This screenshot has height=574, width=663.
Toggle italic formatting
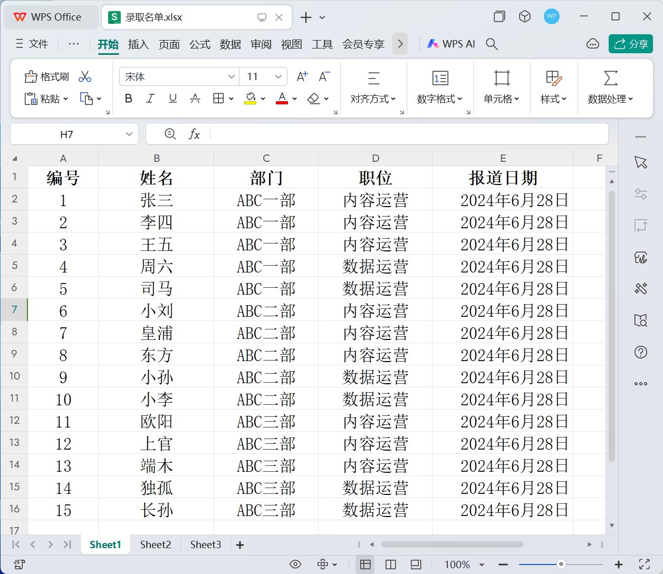[150, 98]
